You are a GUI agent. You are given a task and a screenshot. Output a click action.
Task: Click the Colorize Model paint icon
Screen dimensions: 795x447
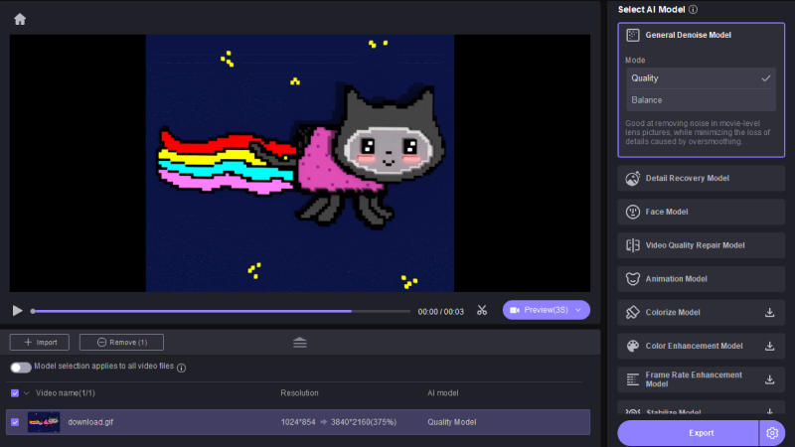pos(633,312)
